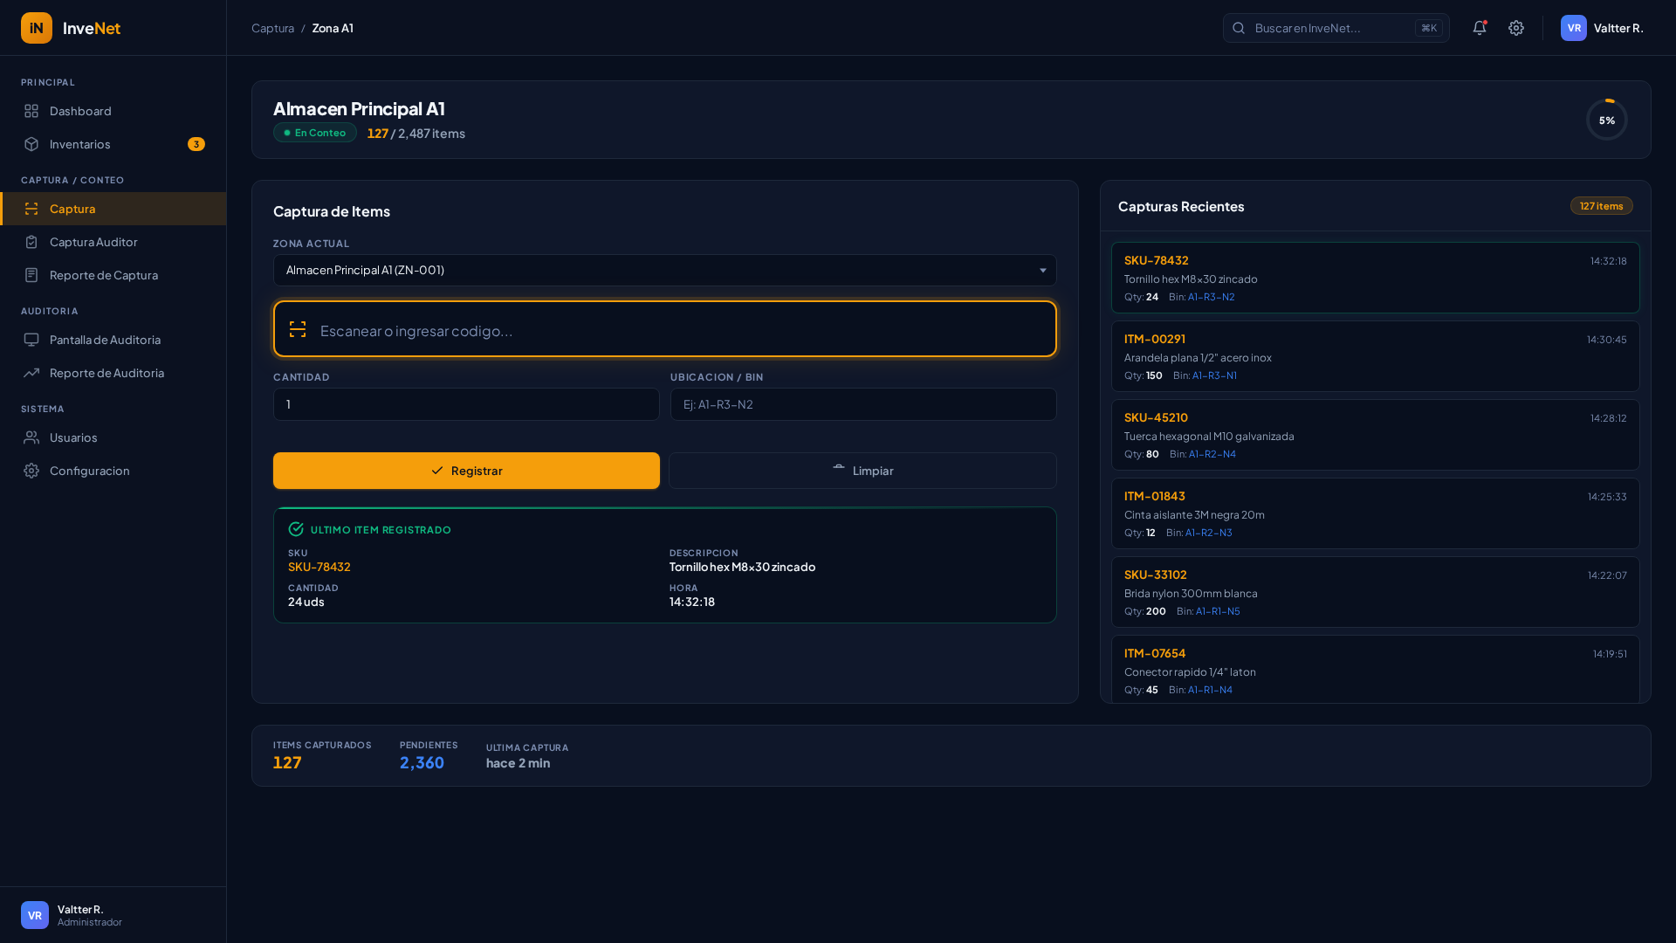1676x943 pixels.
Task: Click the 5% progress ring
Action: point(1606,120)
